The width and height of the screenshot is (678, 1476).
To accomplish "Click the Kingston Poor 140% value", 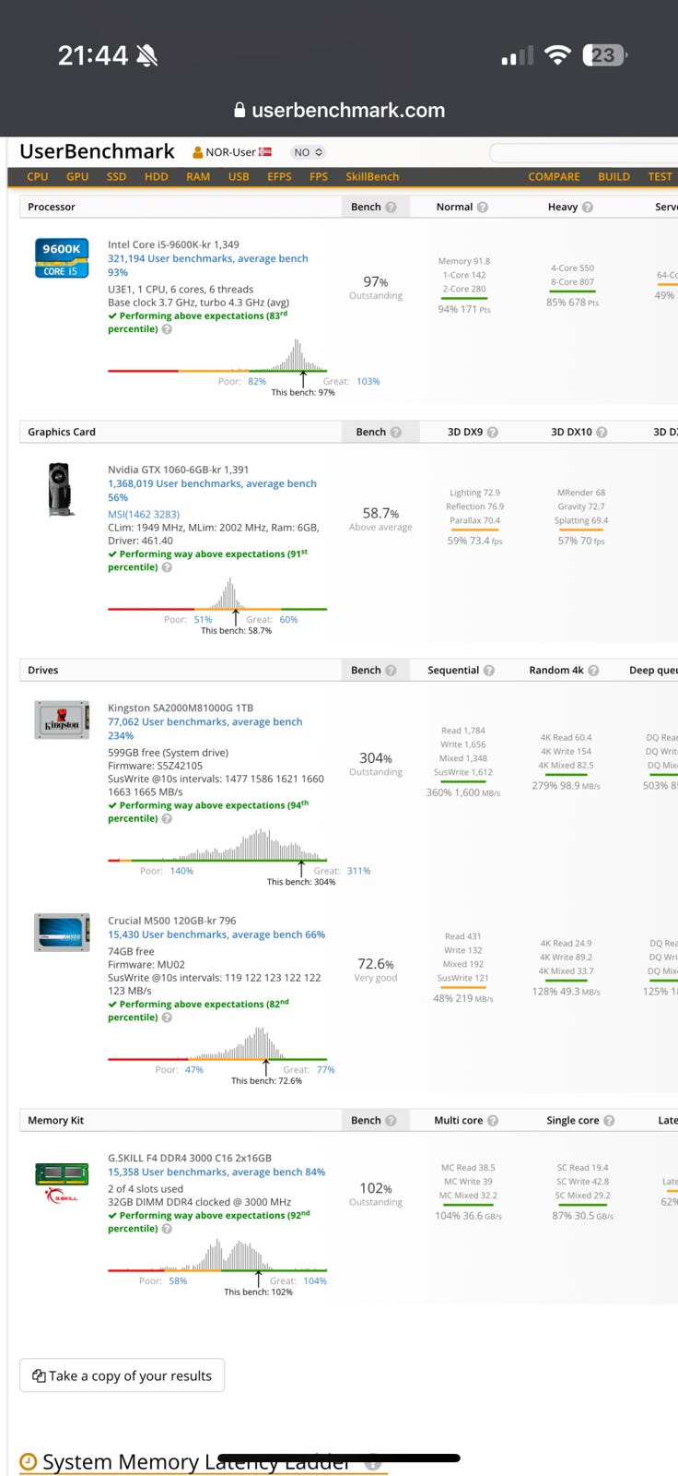I will tap(181, 871).
